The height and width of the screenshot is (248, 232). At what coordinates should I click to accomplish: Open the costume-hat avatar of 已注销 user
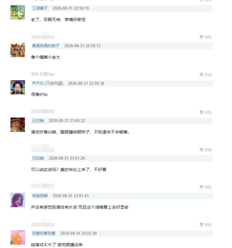point(18,125)
